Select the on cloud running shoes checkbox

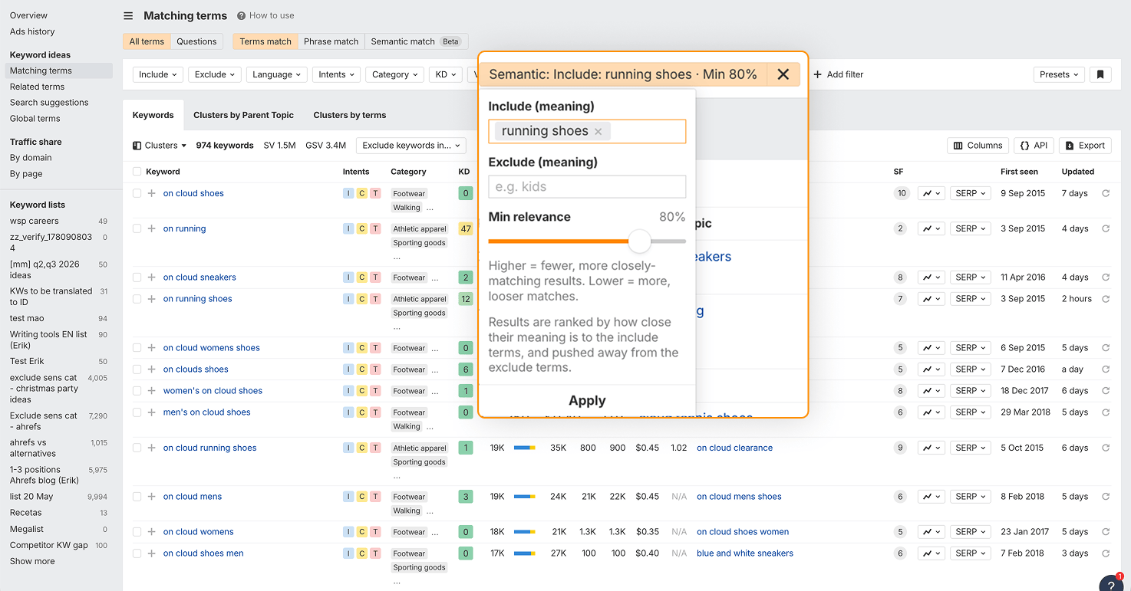137,448
